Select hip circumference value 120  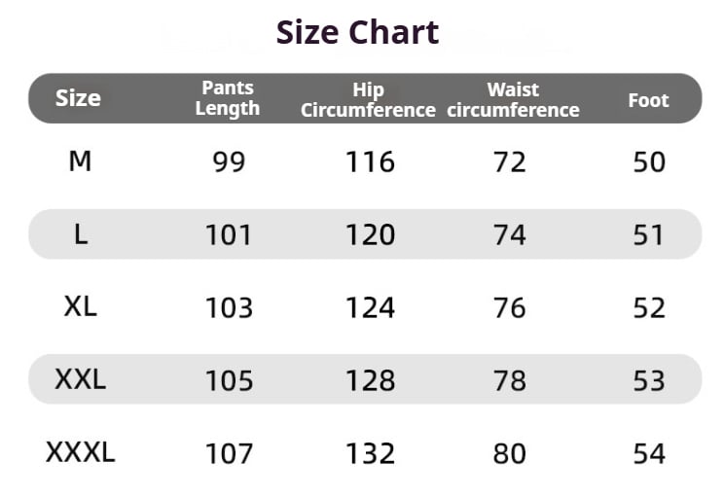(371, 234)
